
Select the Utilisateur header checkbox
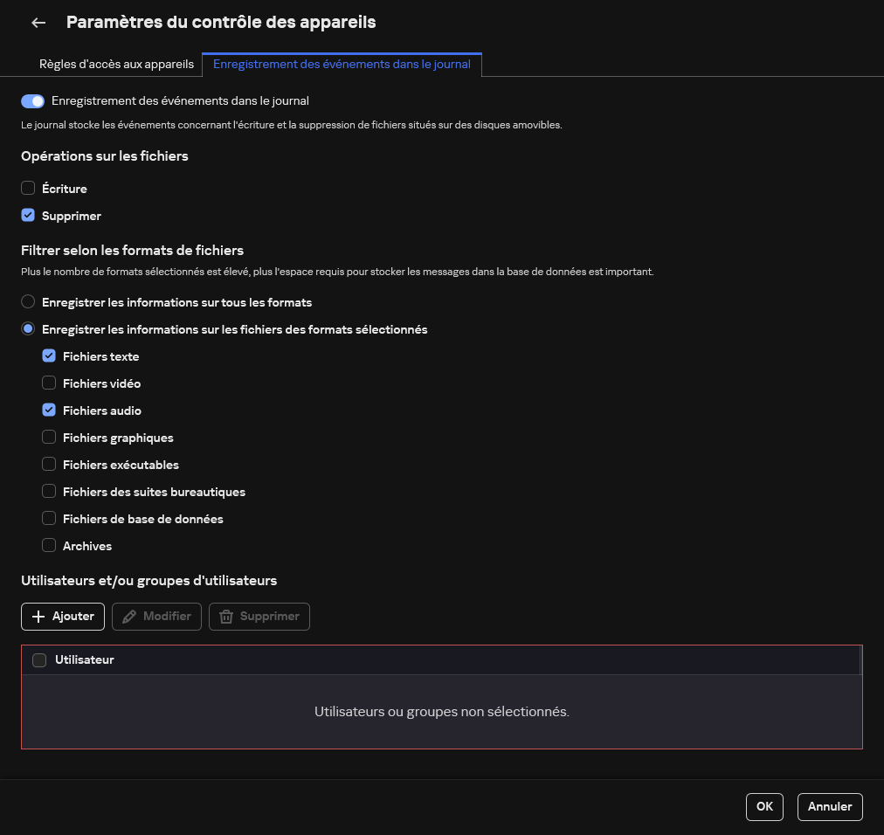pos(39,659)
